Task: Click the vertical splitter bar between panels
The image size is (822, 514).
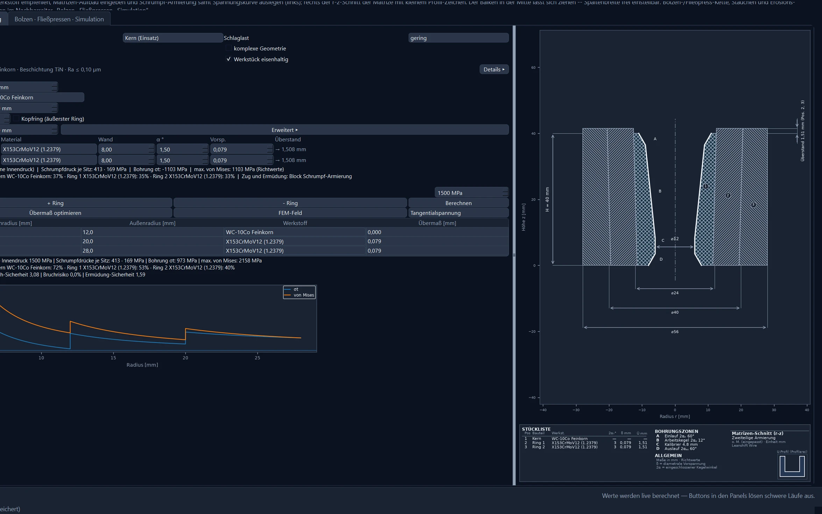Action: tap(514, 255)
